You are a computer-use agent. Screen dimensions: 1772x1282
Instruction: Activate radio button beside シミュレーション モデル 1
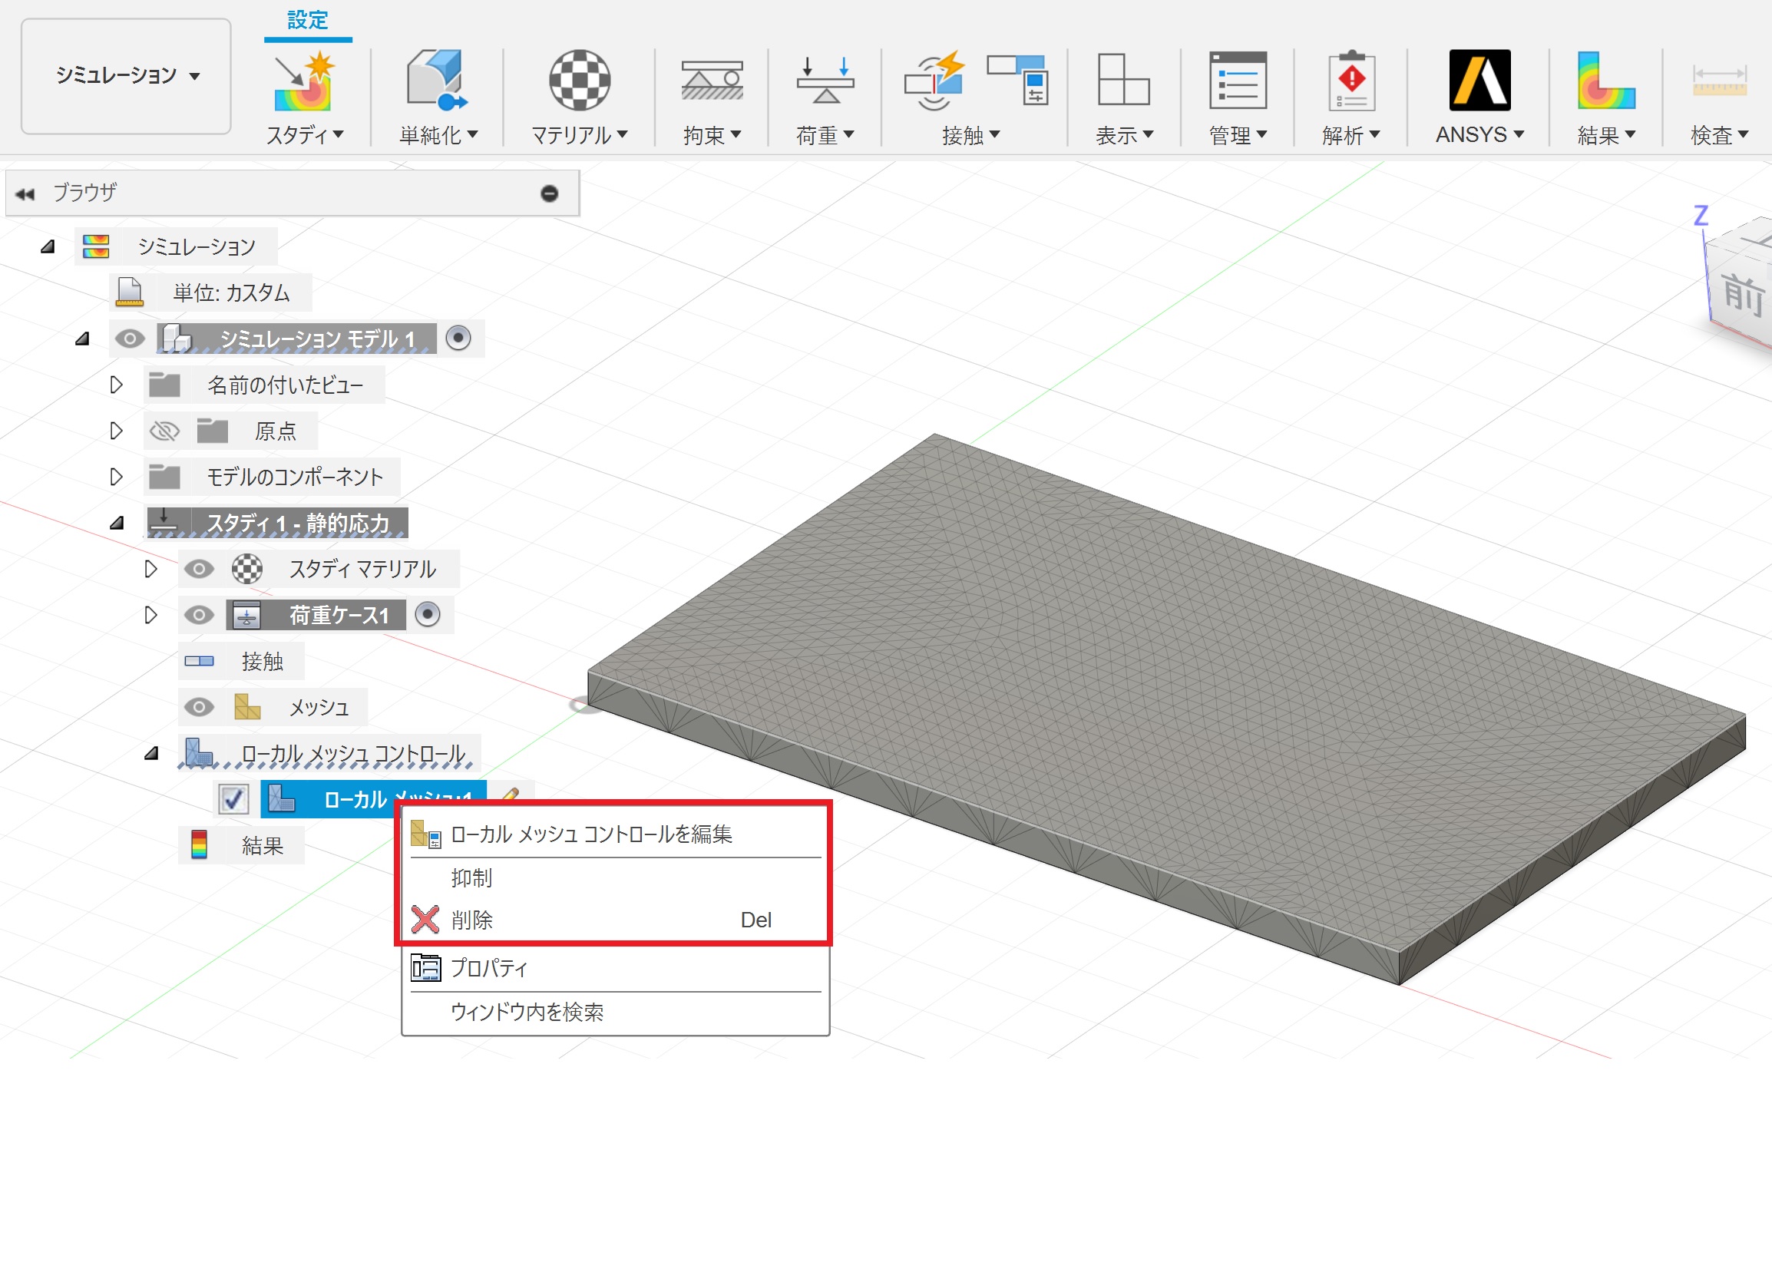(458, 339)
